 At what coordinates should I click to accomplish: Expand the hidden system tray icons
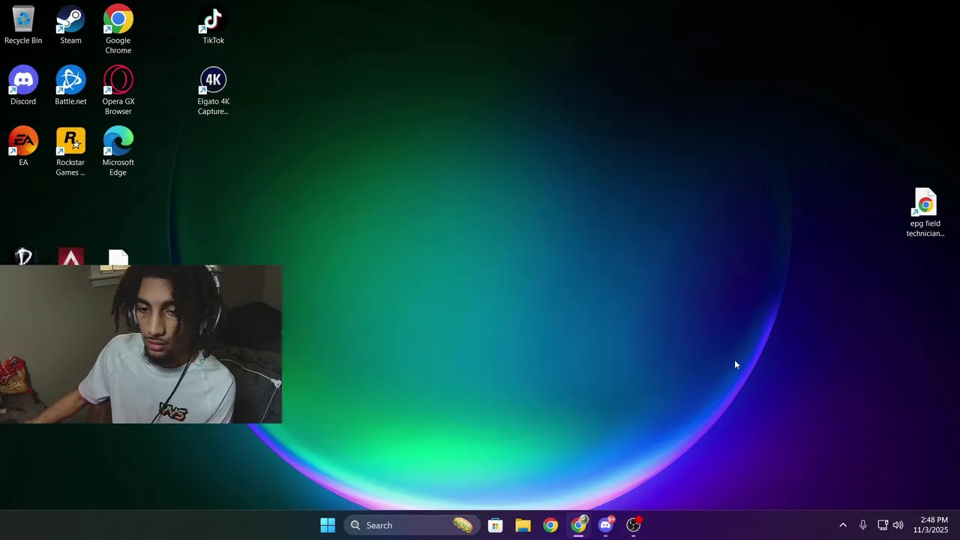tap(842, 525)
